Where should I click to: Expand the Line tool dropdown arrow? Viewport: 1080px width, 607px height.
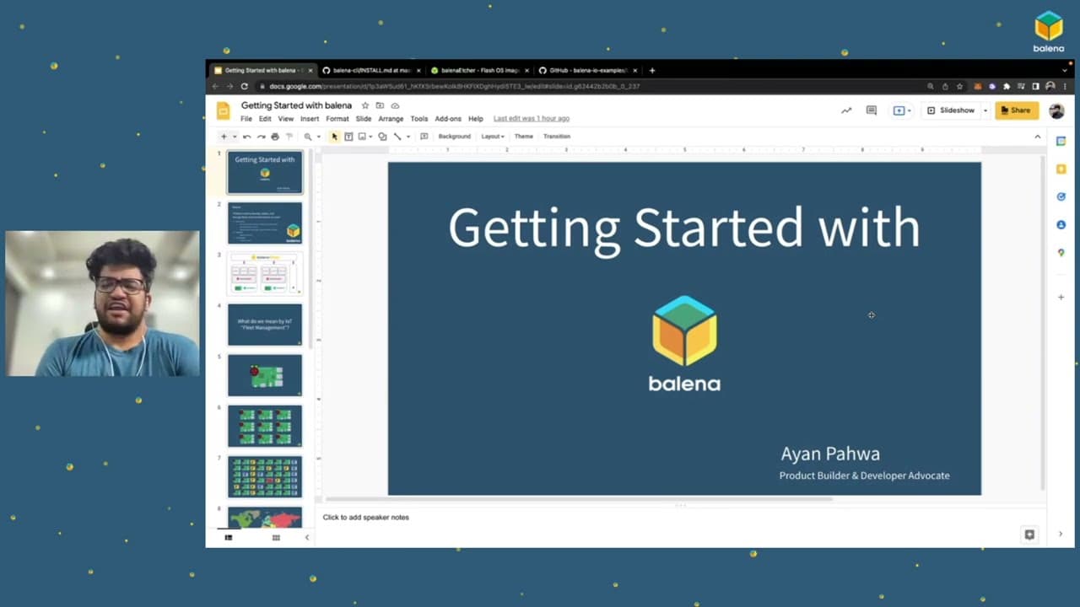(x=408, y=137)
